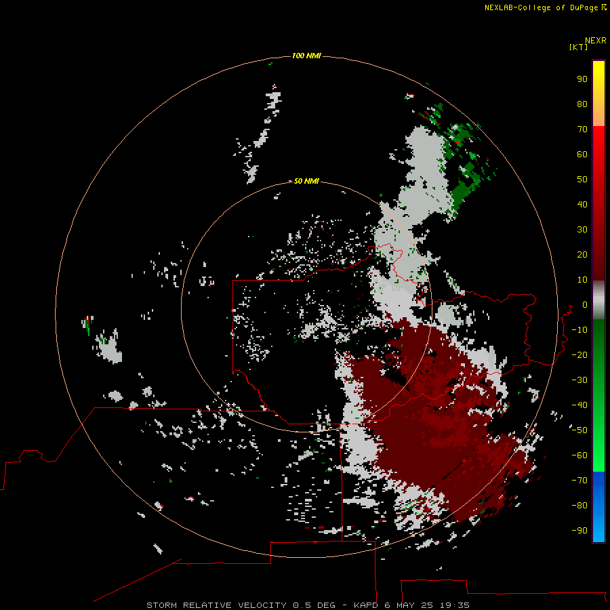Click the 80 knot scale label
This screenshot has height=610, width=610.
tap(582, 104)
